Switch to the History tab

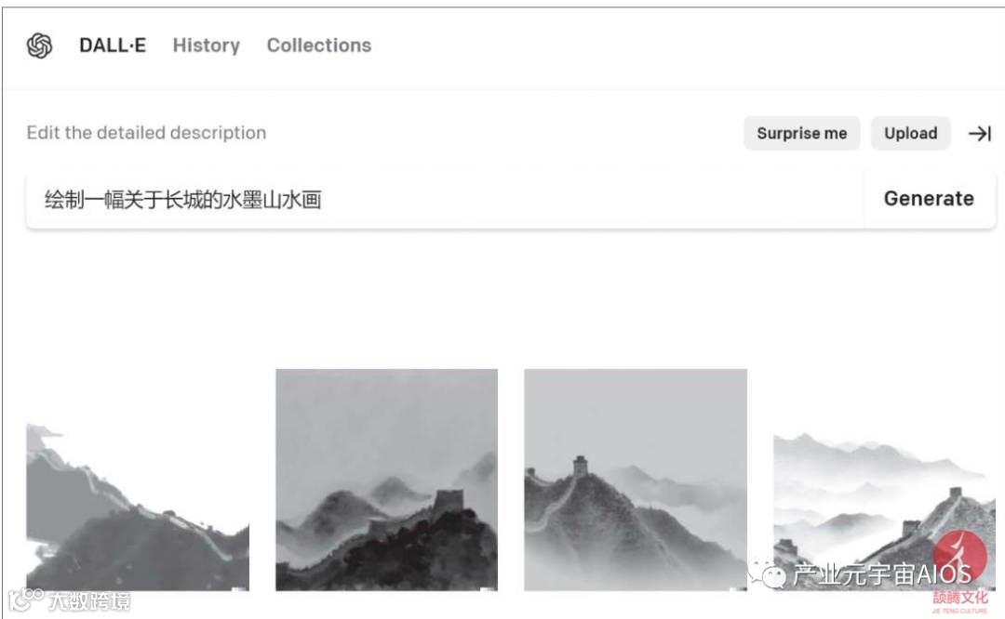click(x=207, y=46)
